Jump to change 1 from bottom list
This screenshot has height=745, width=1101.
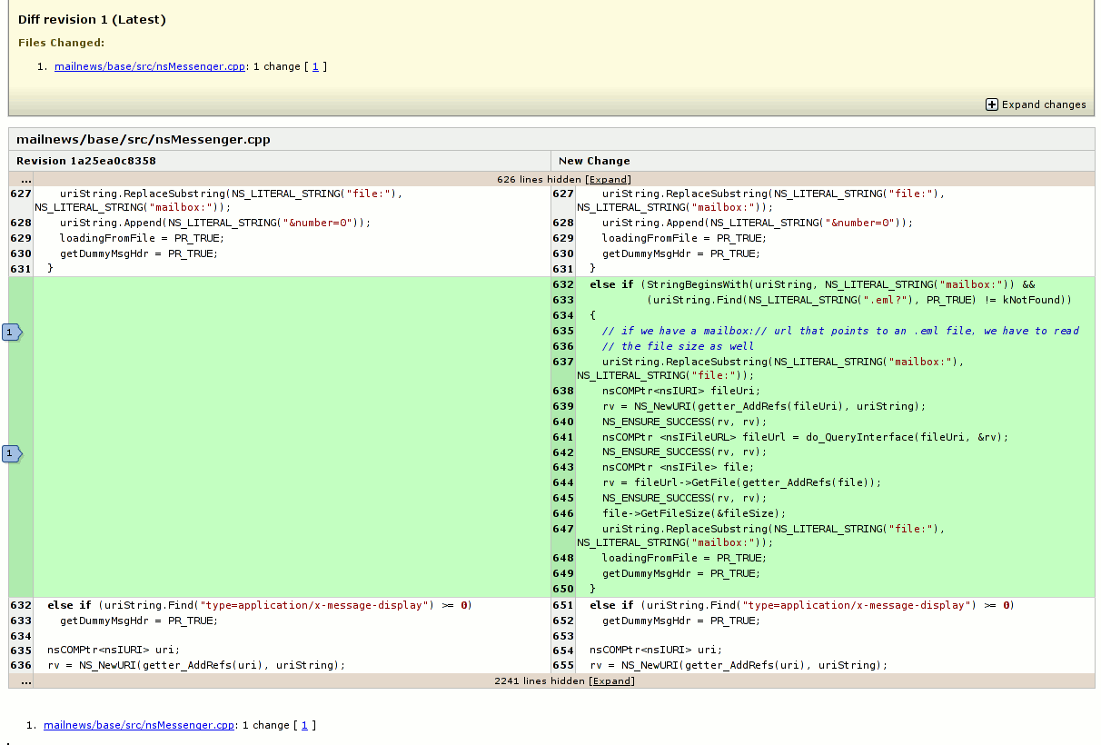[x=304, y=725]
